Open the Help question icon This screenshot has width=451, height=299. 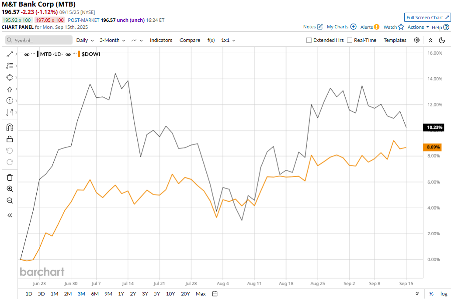click(446, 27)
